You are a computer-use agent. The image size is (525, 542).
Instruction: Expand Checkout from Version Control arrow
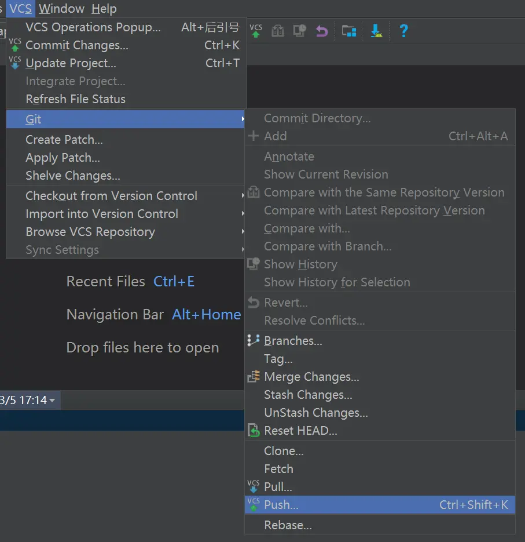click(x=243, y=196)
